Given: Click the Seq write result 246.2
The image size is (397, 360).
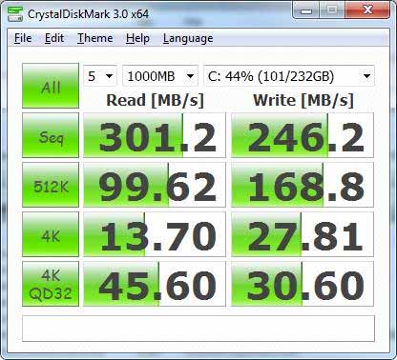Looking at the screenshot, I should pyautogui.click(x=303, y=135).
